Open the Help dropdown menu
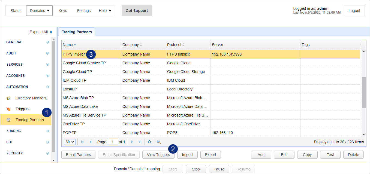This screenshot has width=370, height=174. [105, 11]
